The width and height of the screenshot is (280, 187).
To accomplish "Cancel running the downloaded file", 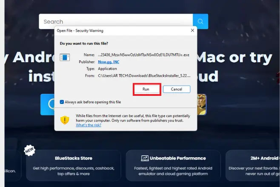I will pos(176,89).
